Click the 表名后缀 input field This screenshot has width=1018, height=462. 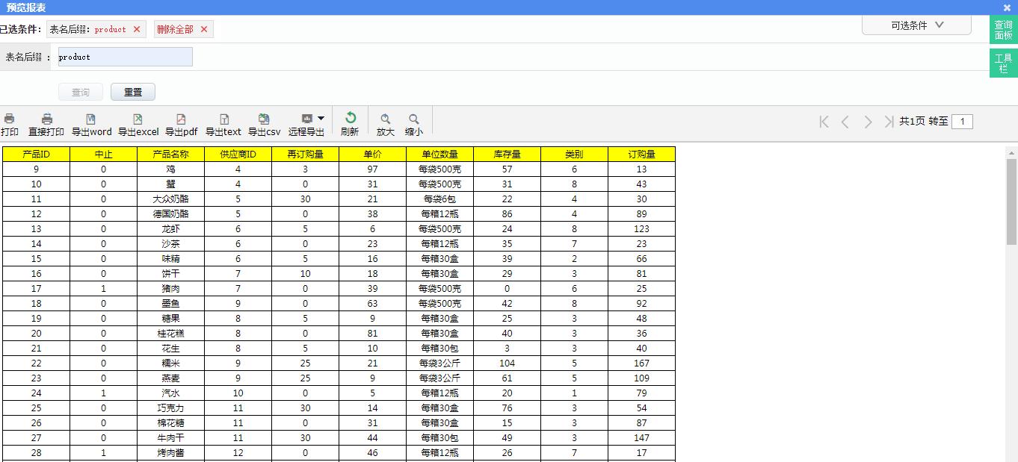[125, 57]
